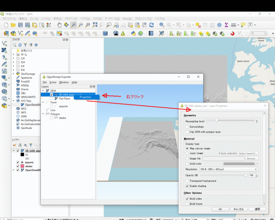The height and width of the screenshot is (220, 275).
Task: Select the Text Annotation T icon
Action: 250,25
